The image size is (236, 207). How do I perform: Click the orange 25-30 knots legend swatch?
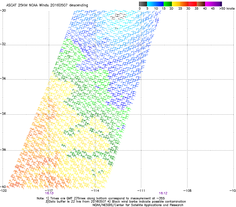click(184, 4)
